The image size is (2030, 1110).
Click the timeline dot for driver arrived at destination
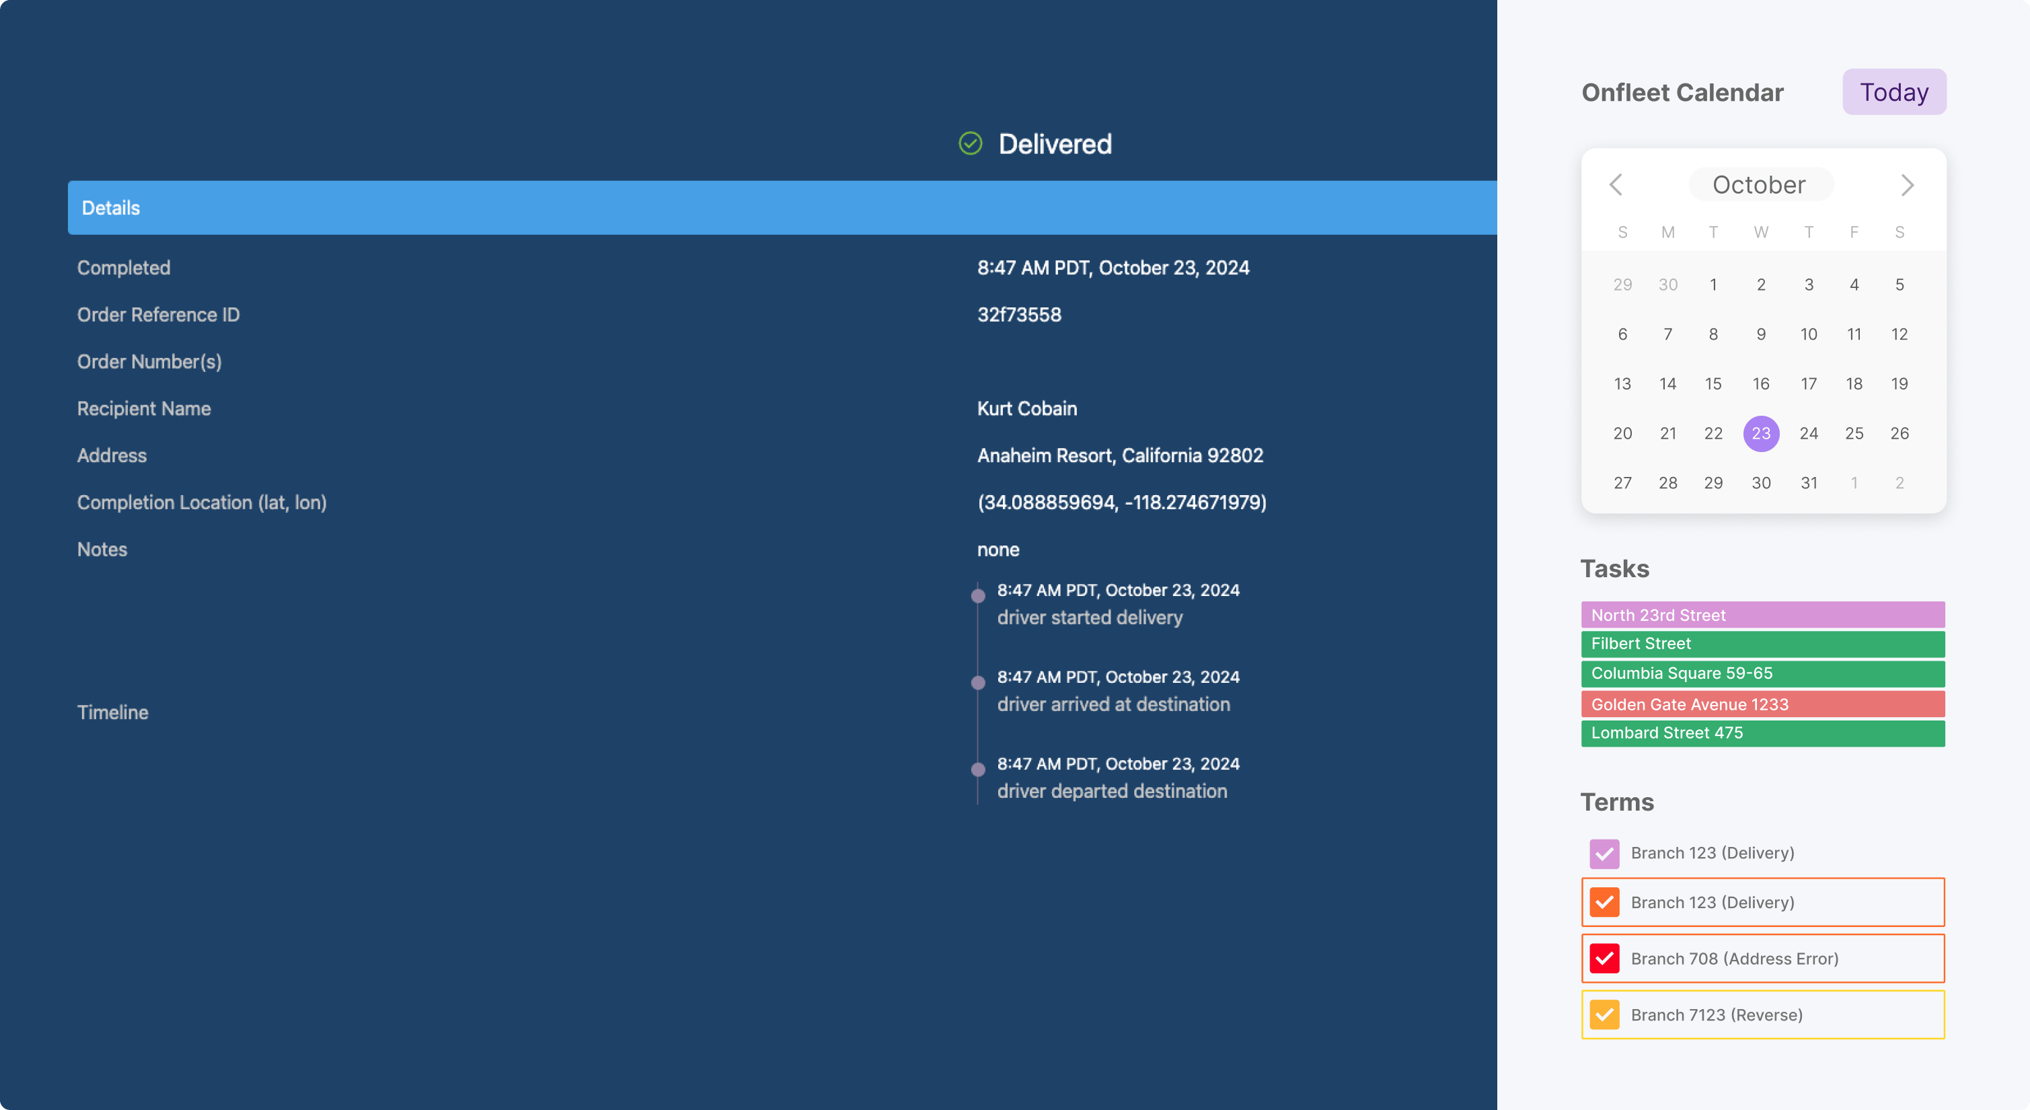[x=977, y=683]
